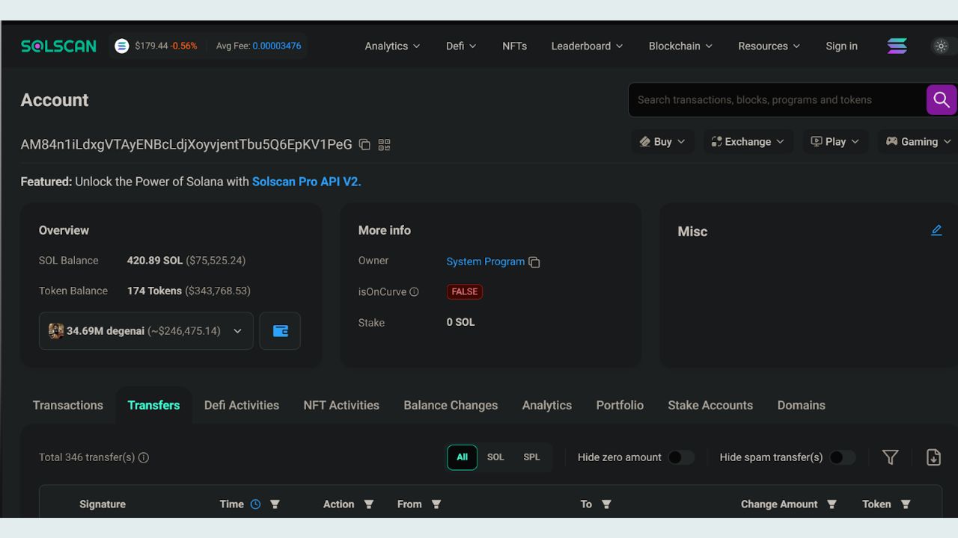
Task: Toggle the Time column clock icon
Action: (x=255, y=504)
